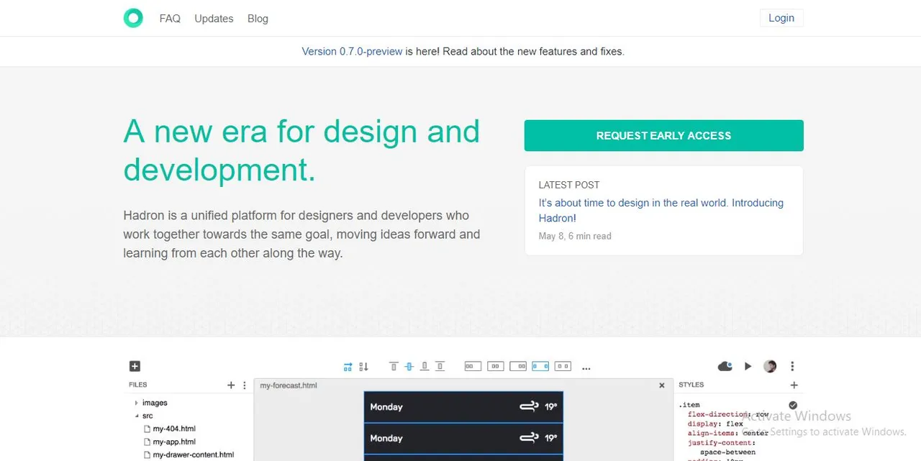Select the highlighted spacing preset
The height and width of the screenshot is (461, 921).
click(540, 366)
